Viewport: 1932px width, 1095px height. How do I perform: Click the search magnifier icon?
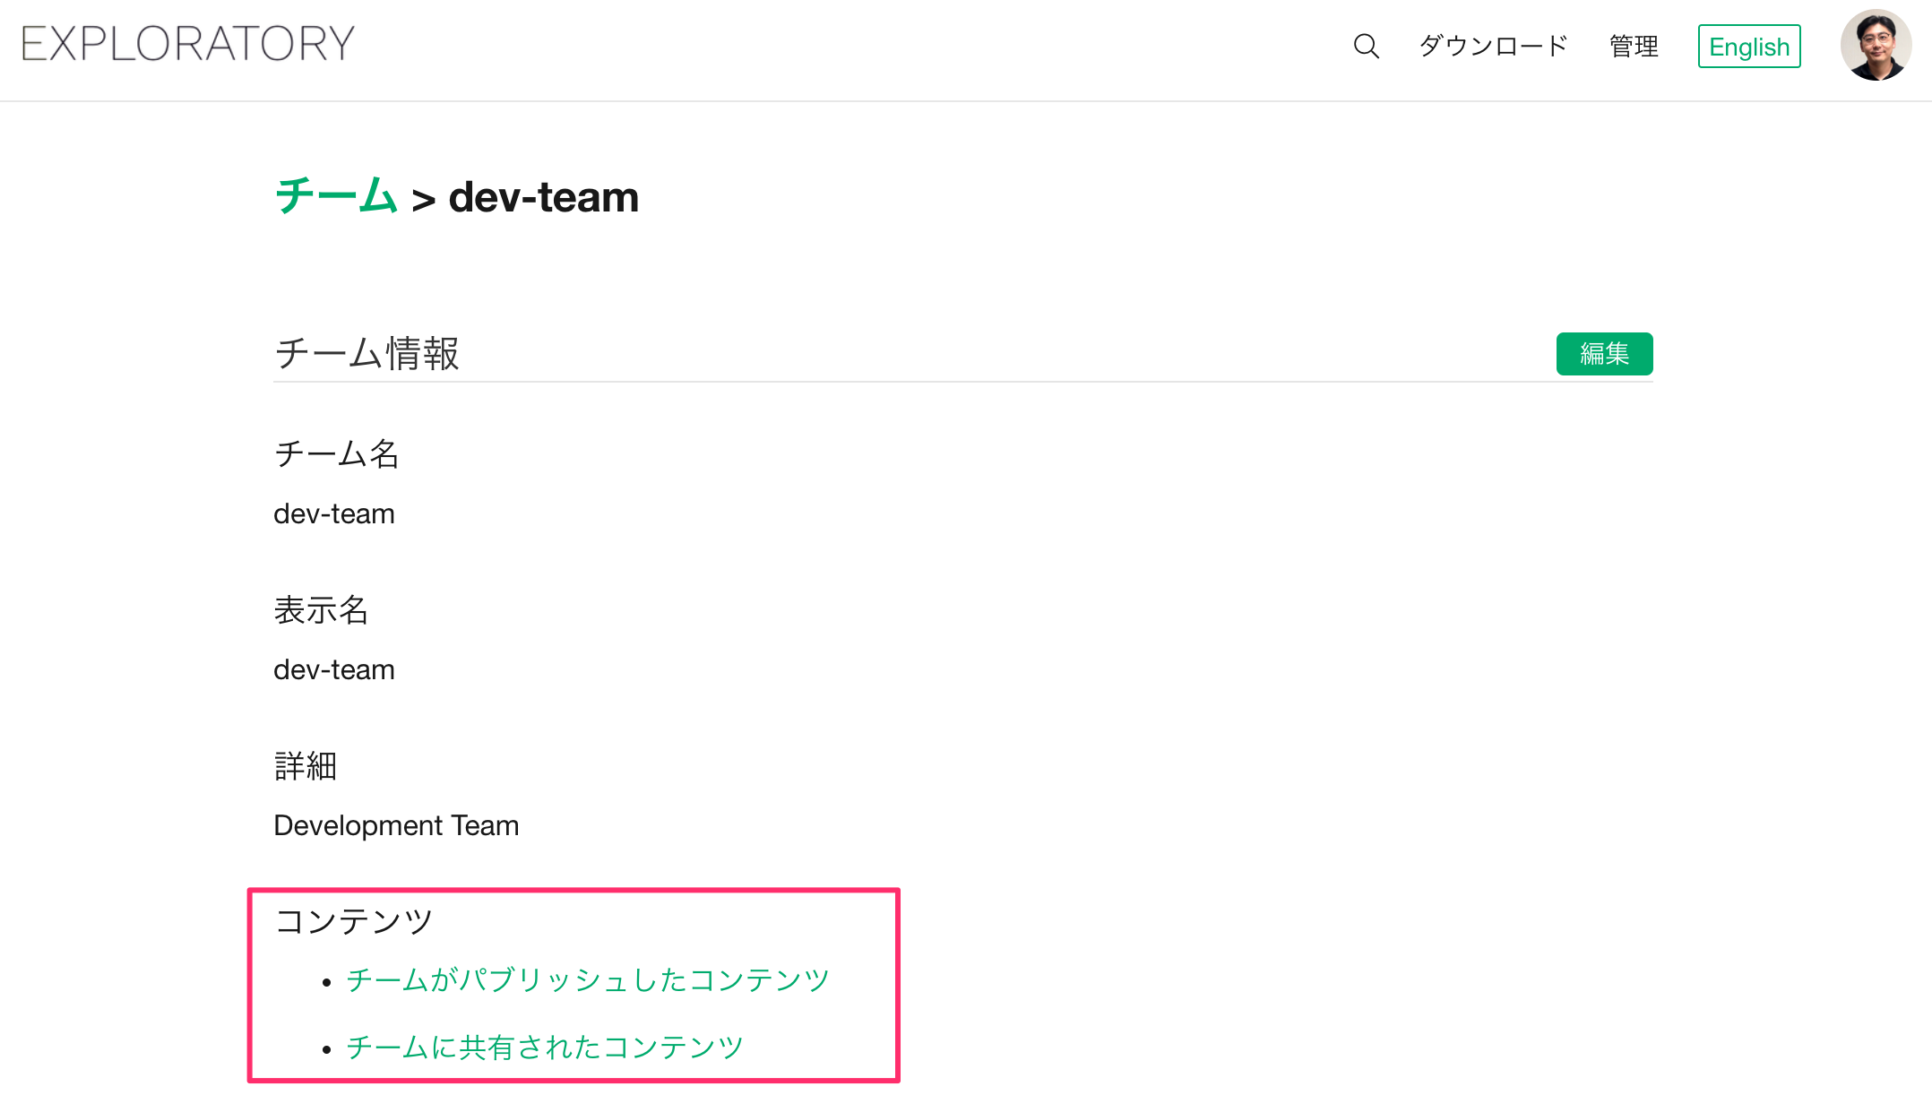[x=1366, y=46]
